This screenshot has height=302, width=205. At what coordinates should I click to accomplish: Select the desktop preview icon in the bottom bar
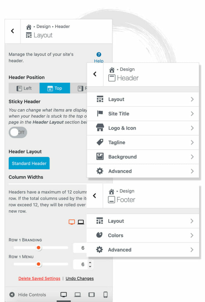[x=64, y=295]
